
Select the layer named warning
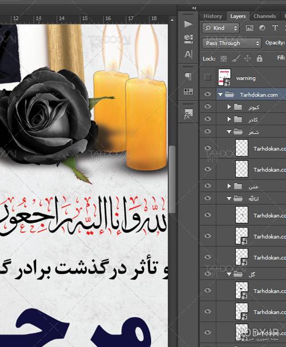tap(246, 78)
